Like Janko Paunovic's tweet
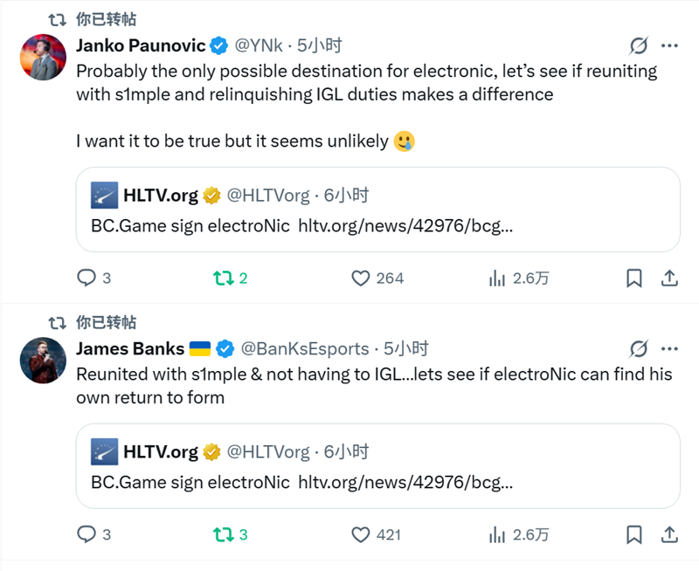The width and height of the screenshot is (699, 571). [363, 278]
